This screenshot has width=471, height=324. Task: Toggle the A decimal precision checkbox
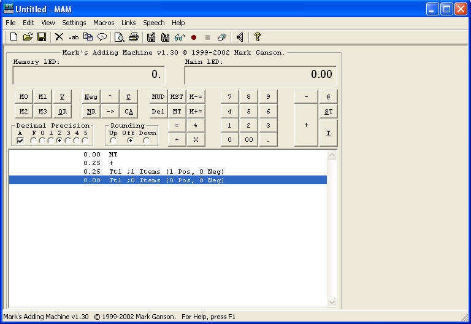coord(20,141)
